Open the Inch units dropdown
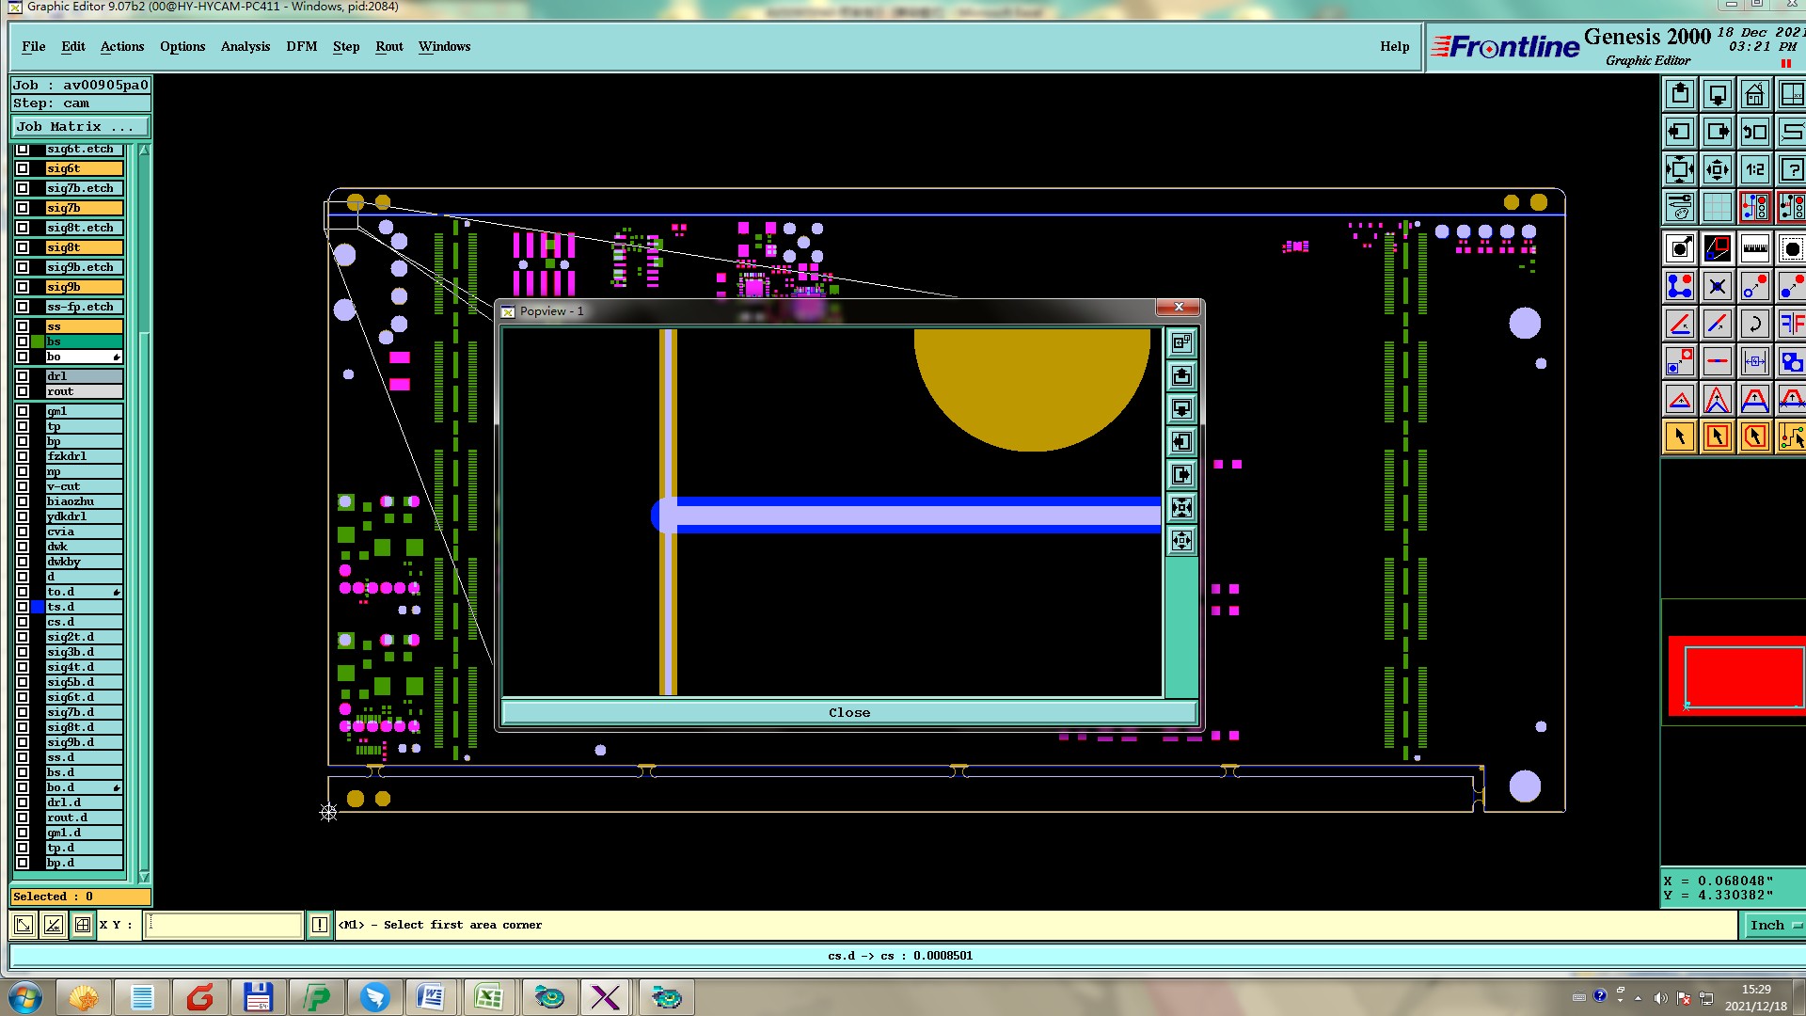The height and width of the screenshot is (1016, 1806). click(1774, 925)
